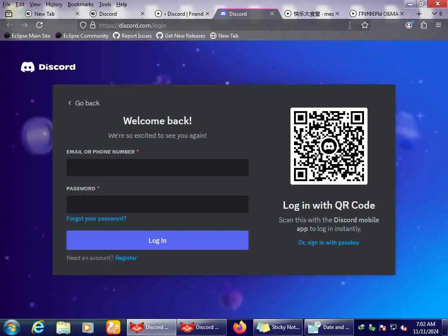Image resolution: width=448 pixels, height=336 pixels.
Task: Focus the Password field
Action: 157,204
